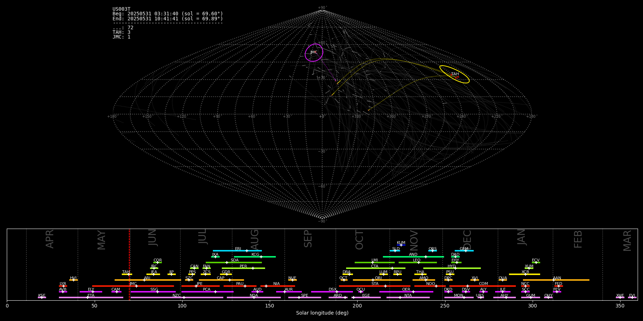Select the GEM shower label in timeline
The width and height of the screenshot is (643, 321).
[464, 249]
